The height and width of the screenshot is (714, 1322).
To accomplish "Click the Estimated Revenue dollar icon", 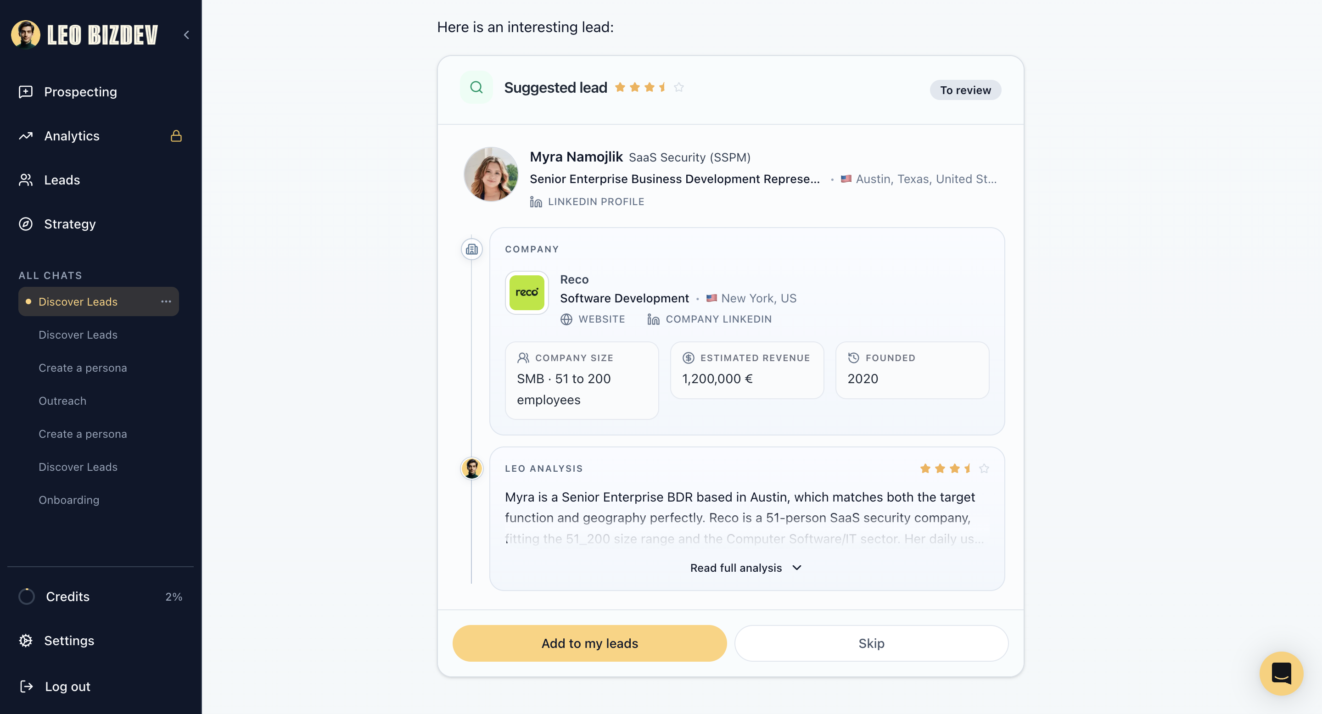I will pyautogui.click(x=688, y=357).
